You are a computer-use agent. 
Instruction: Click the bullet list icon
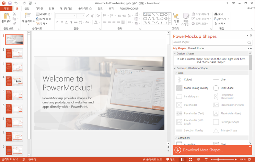(x=105, y=16)
